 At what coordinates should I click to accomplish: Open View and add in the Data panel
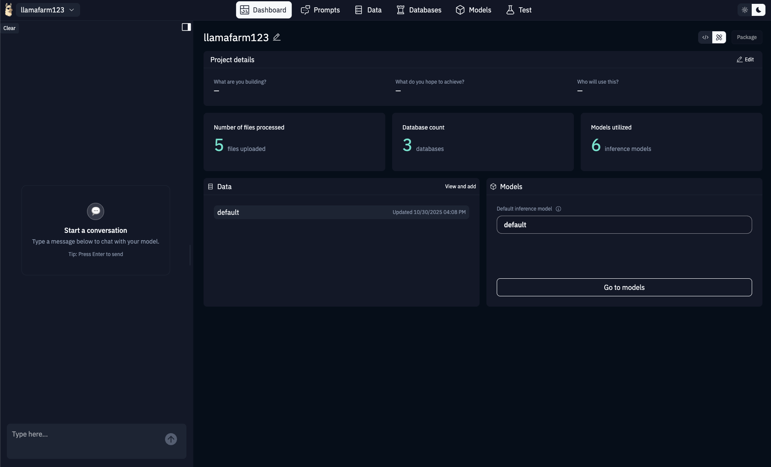tap(460, 187)
